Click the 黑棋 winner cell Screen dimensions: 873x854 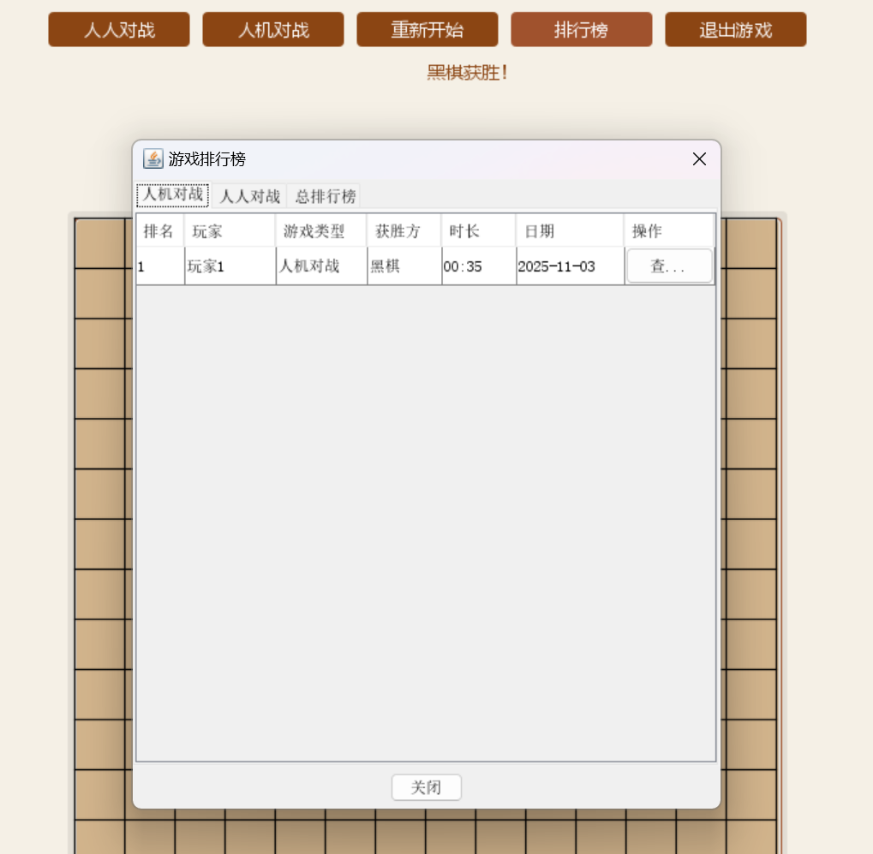[x=404, y=266]
